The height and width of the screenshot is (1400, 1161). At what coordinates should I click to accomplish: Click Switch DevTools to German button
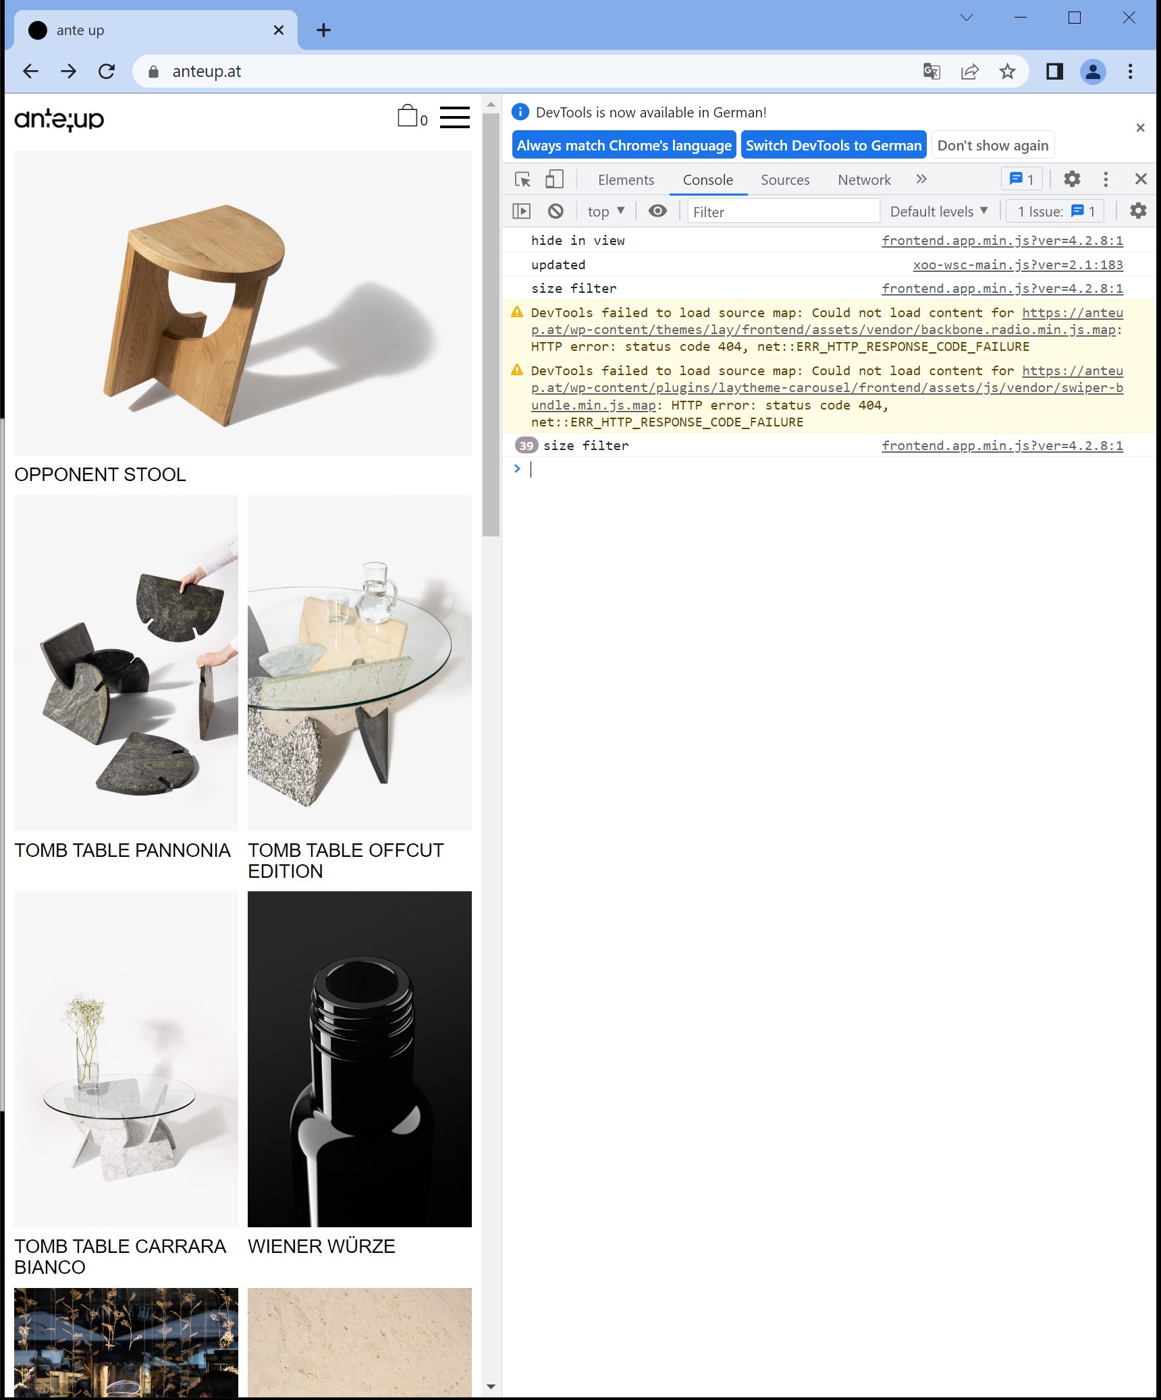(x=833, y=144)
